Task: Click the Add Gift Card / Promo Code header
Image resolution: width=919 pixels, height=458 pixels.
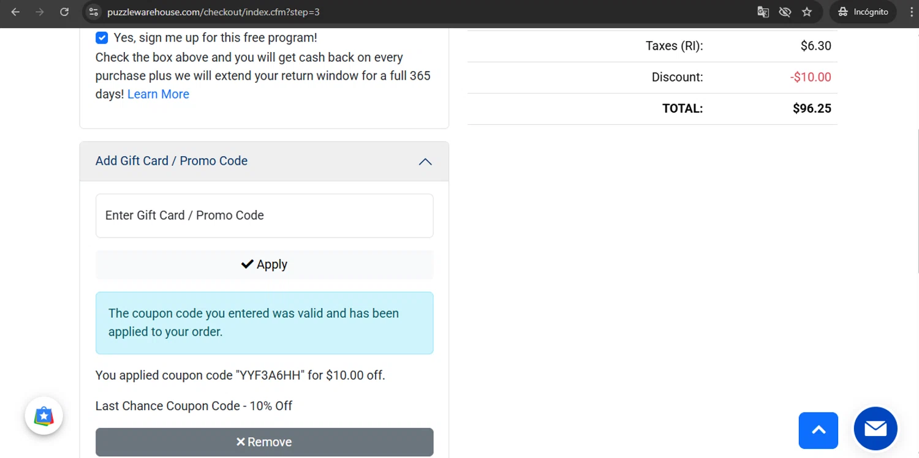Action: 172,161
